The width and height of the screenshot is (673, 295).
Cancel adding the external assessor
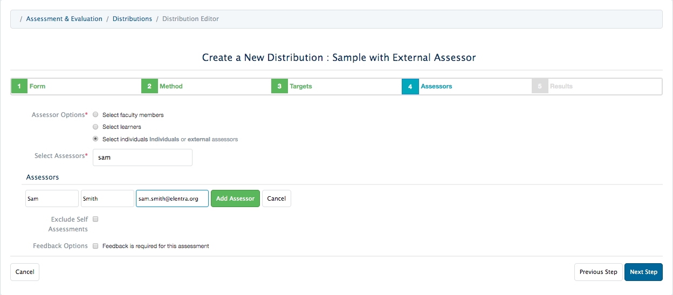pyautogui.click(x=276, y=198)
